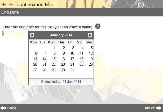Pick January 1 in the calendar

[54, 48]
